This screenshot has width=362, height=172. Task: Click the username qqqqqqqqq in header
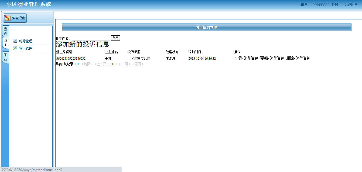321,4
